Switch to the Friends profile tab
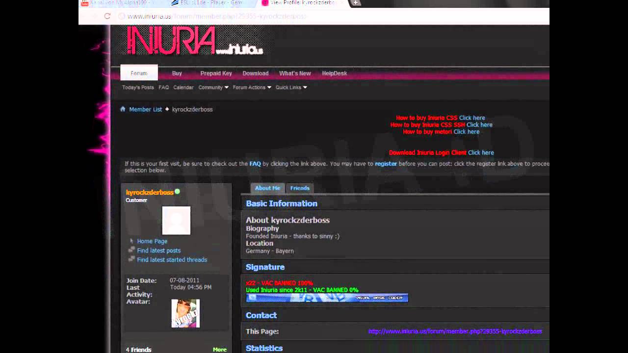628x353 pixels. pos(300,188)
